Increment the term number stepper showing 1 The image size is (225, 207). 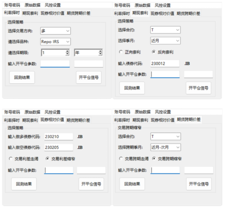[x=67, y=52]
